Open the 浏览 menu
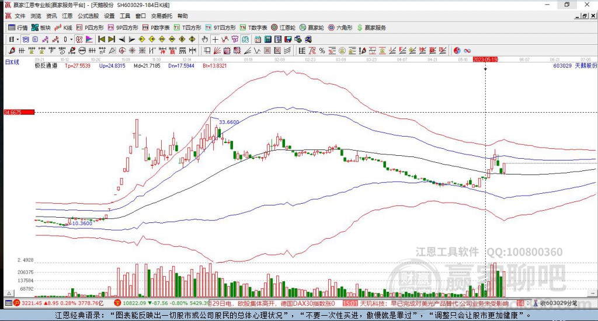 click(x=36, y=16)
